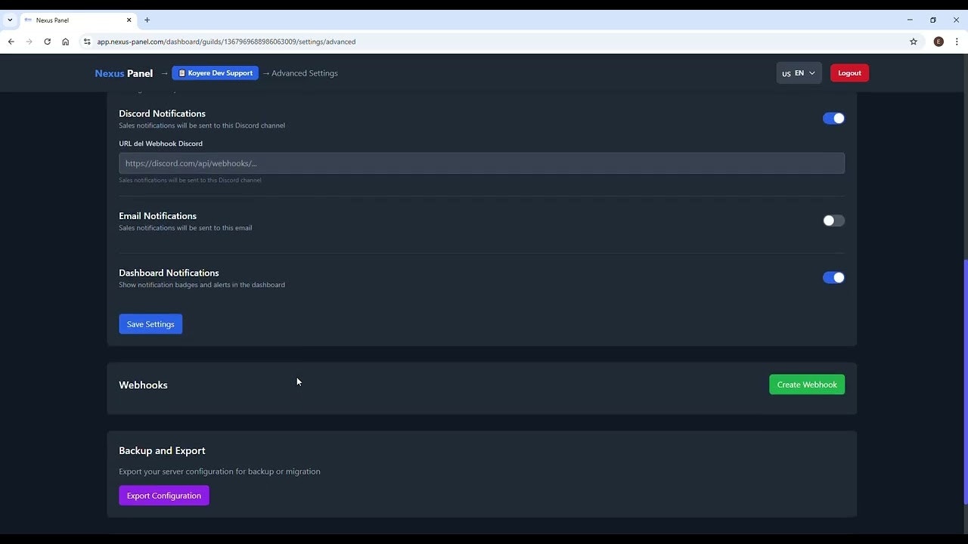
Task: Click the browser back arrow icon
Action: coord(11,42)
